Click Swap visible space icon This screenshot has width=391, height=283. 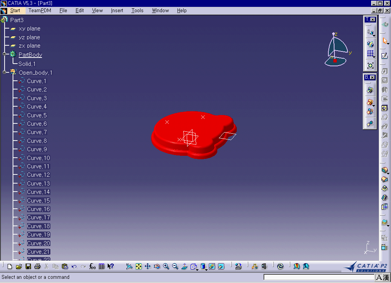point(221,267)
